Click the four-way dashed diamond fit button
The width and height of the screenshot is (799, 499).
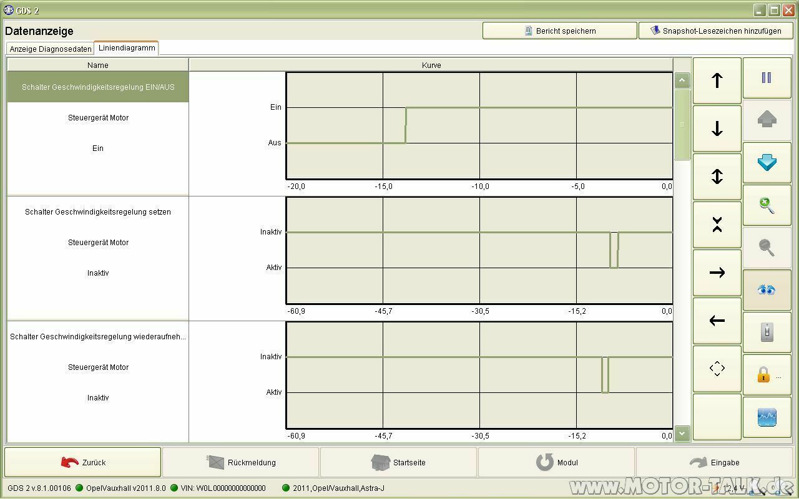point(717,369)
